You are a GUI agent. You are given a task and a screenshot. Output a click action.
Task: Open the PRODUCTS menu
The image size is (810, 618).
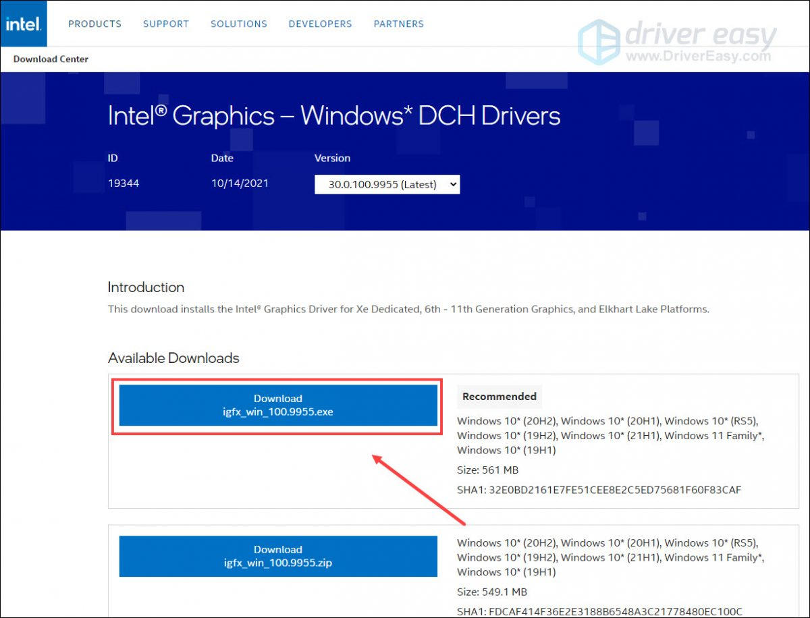[x=94, y=24]
